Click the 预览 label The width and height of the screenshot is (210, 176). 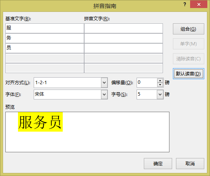10,107
